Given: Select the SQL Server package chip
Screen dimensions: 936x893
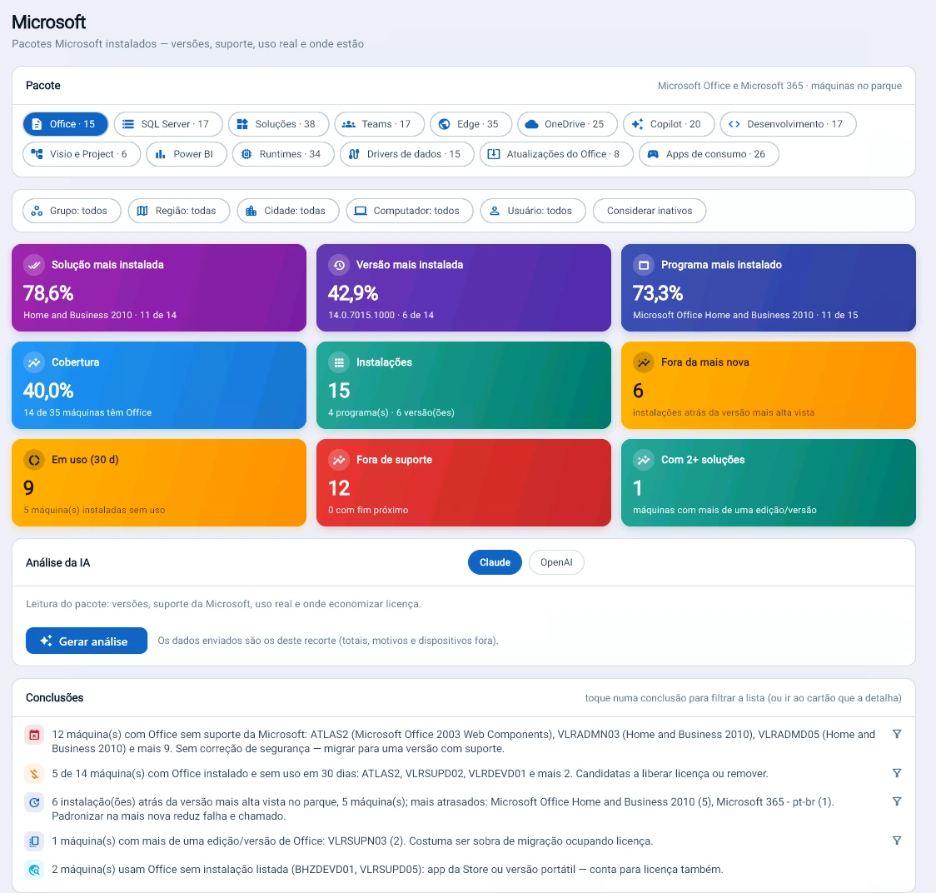Looking at the screenshot, I should pos(167,124).
